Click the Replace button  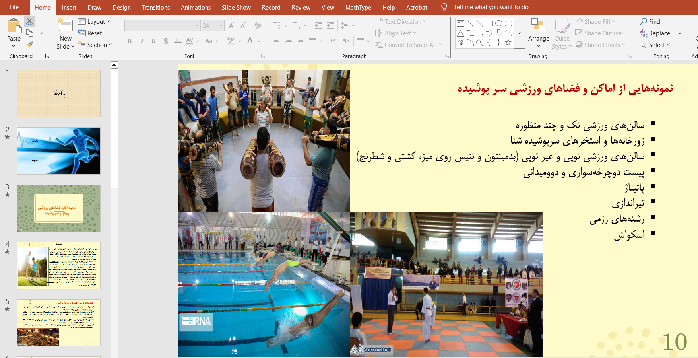coord(655,33)
